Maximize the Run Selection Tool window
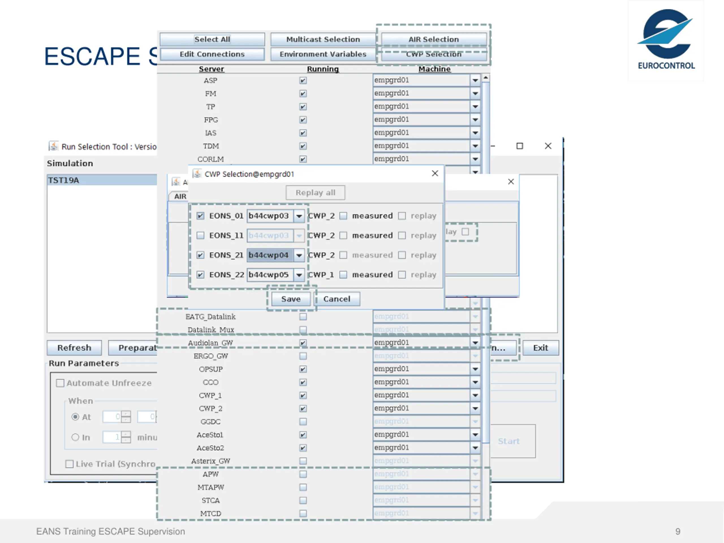The height and width of the screenshot is (543, 724). point(520,146)
